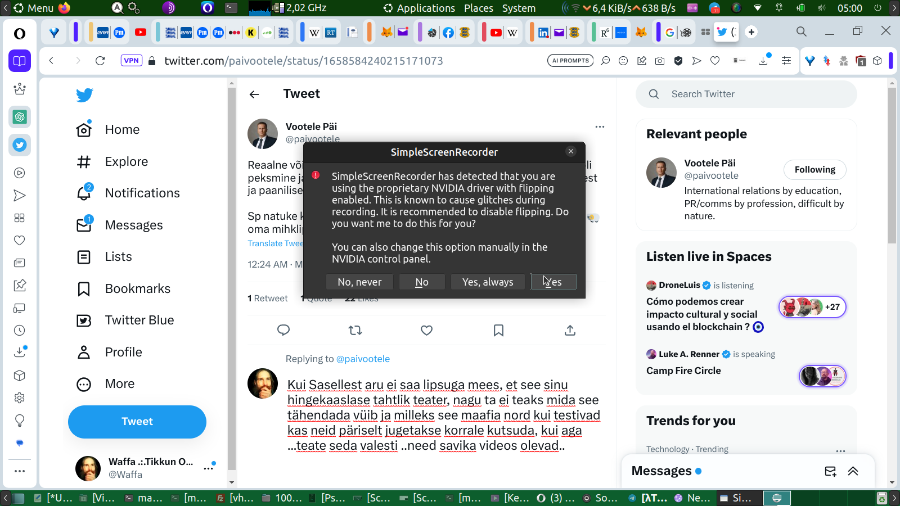Open the 1 Retweet list
This screenshot has height=506, width=900.
pyautogui.click(x=268, y=298)
